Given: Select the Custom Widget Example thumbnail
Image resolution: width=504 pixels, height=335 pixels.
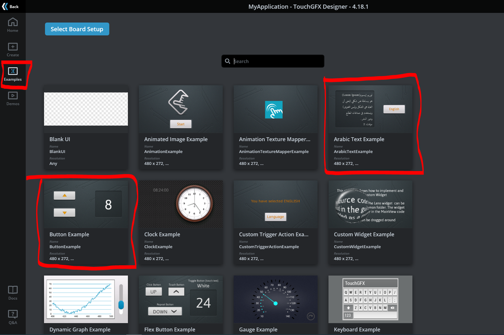Looking at the screenshot, I should (x=370, y=204).
